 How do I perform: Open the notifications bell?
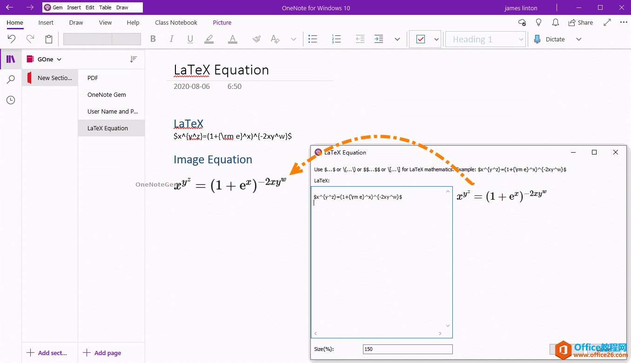coord(556,22)
